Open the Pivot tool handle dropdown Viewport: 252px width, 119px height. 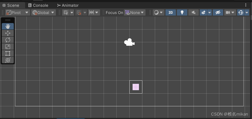(17, 12)
